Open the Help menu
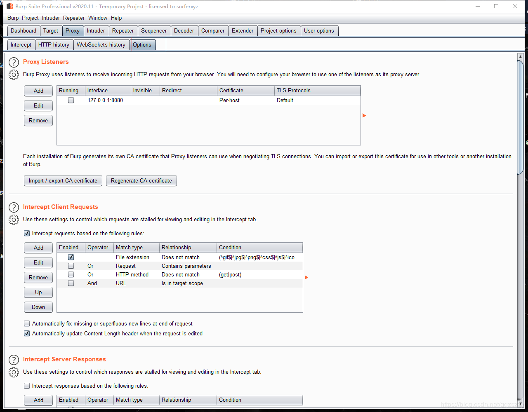The width and height of the screenshot is (528, 412). pyautogui.click(x=116, y=18)
